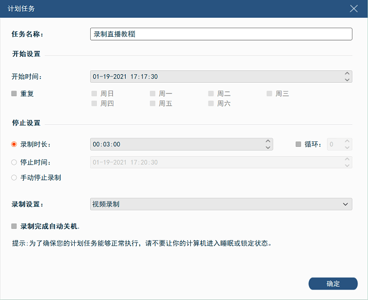Click the 任务名称 text field
Image resolution: width=368 pixels, height=300 pixels.
click(x=221, y=34)
